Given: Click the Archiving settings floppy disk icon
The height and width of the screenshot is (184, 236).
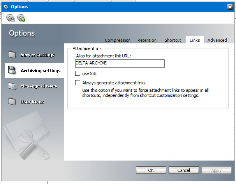Looking at the screenshot, I should (12, 70).
